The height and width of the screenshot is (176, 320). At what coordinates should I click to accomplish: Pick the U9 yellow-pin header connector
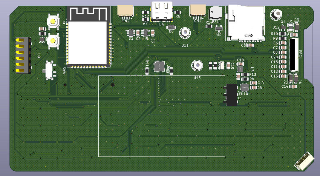23,55
